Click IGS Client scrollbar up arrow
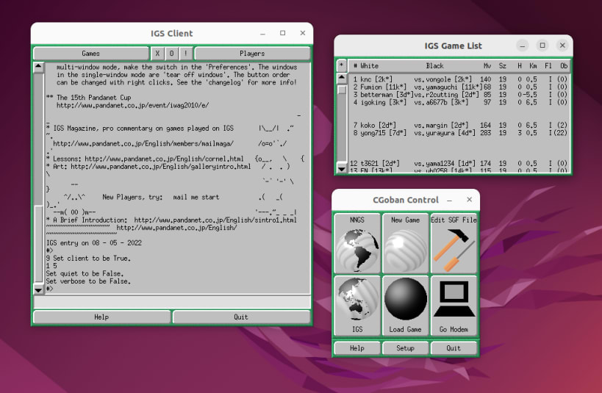Image resolution: width=602 pixels, height=393 pixels. pos(38,67)
